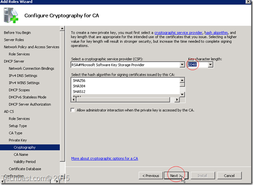
Task: Click the sidebar scroll up arrow
Action: [62, 28]
